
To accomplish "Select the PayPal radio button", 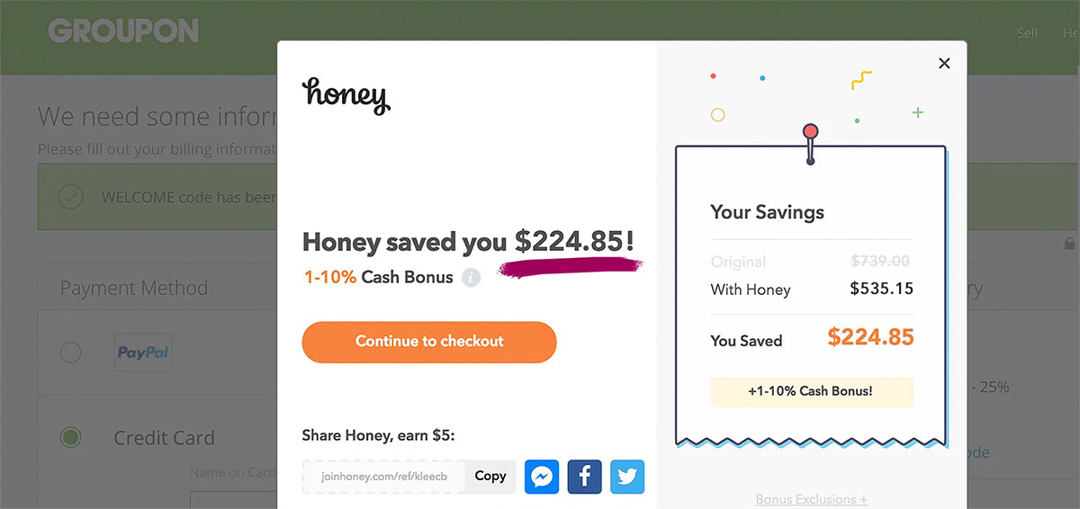I will (70, 353).
